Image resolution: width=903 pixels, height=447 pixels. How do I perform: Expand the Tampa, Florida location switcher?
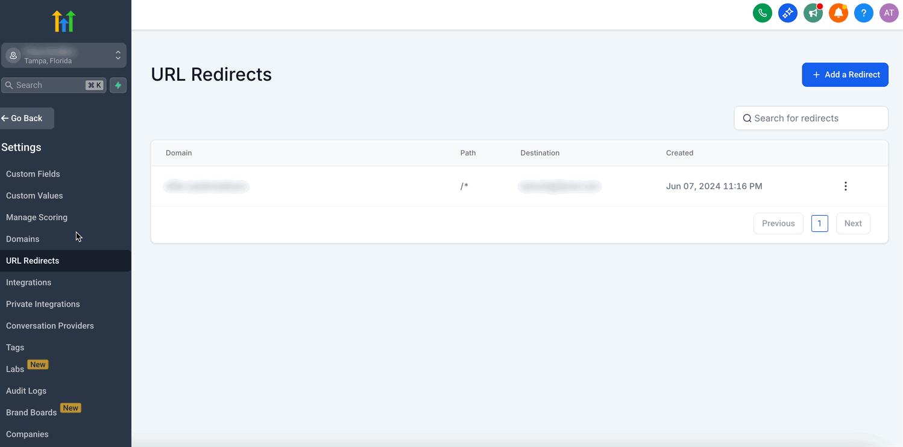click(x=64, y=55)
